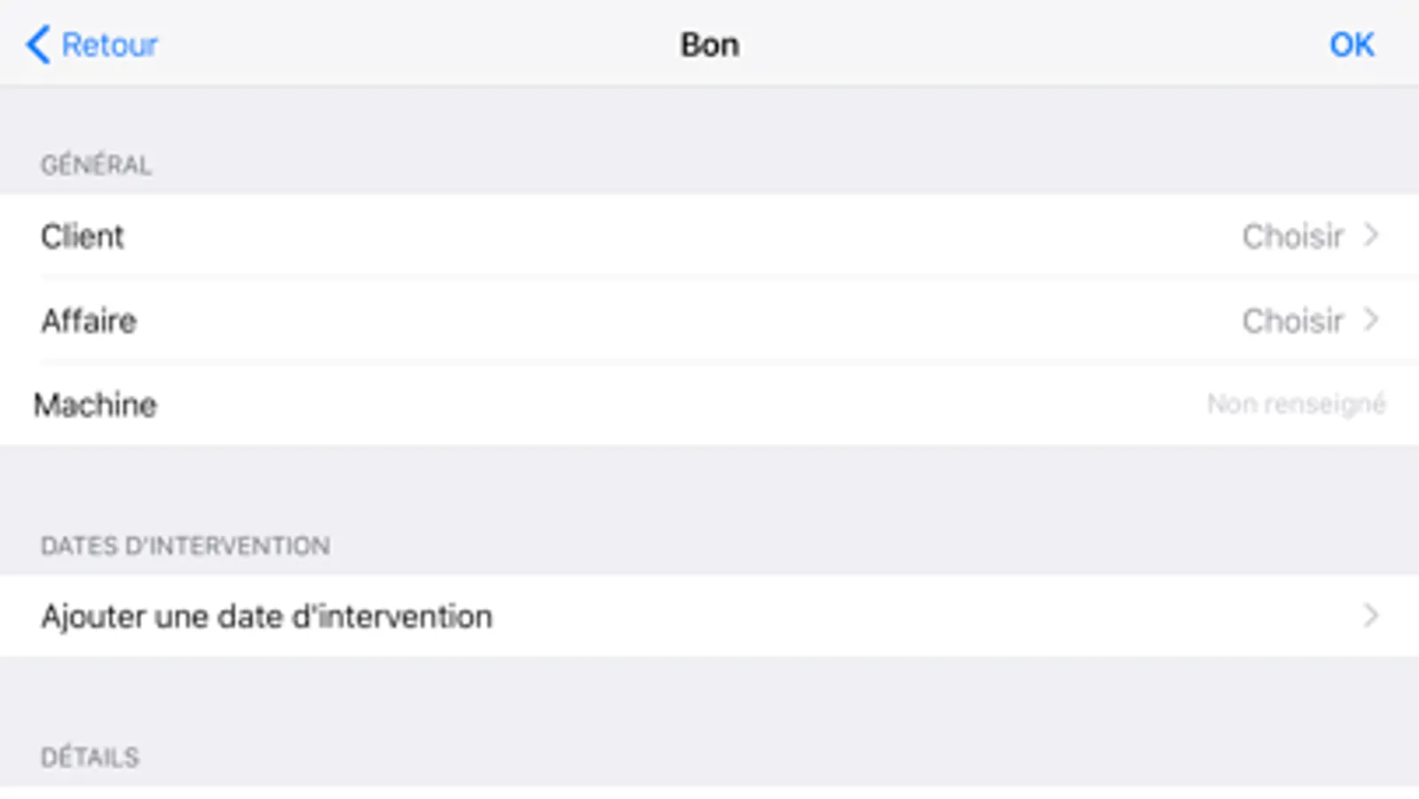Tap the chevron on the Affaire row
Image resolution: width=1419 pixels, height=799 pixels.
[1371, 320]
